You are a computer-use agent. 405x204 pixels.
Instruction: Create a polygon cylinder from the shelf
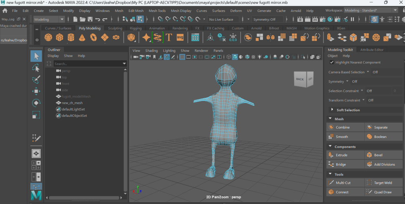pyautogui.click(x=71, y=38)
